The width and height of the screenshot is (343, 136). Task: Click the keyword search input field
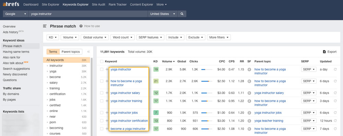tap(88, 14)
